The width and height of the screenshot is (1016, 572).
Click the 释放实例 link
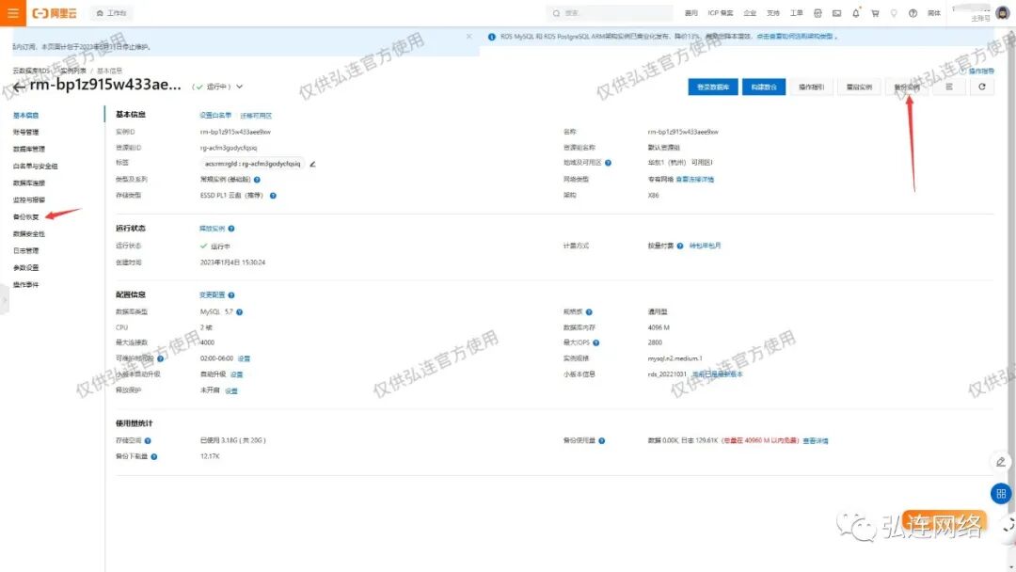pyautogui.click(x=212, y=229)
